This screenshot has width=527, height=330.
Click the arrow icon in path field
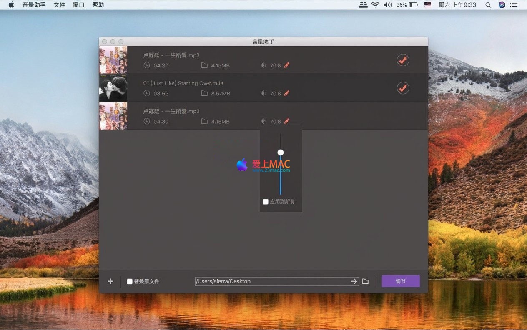click(354, 281)
